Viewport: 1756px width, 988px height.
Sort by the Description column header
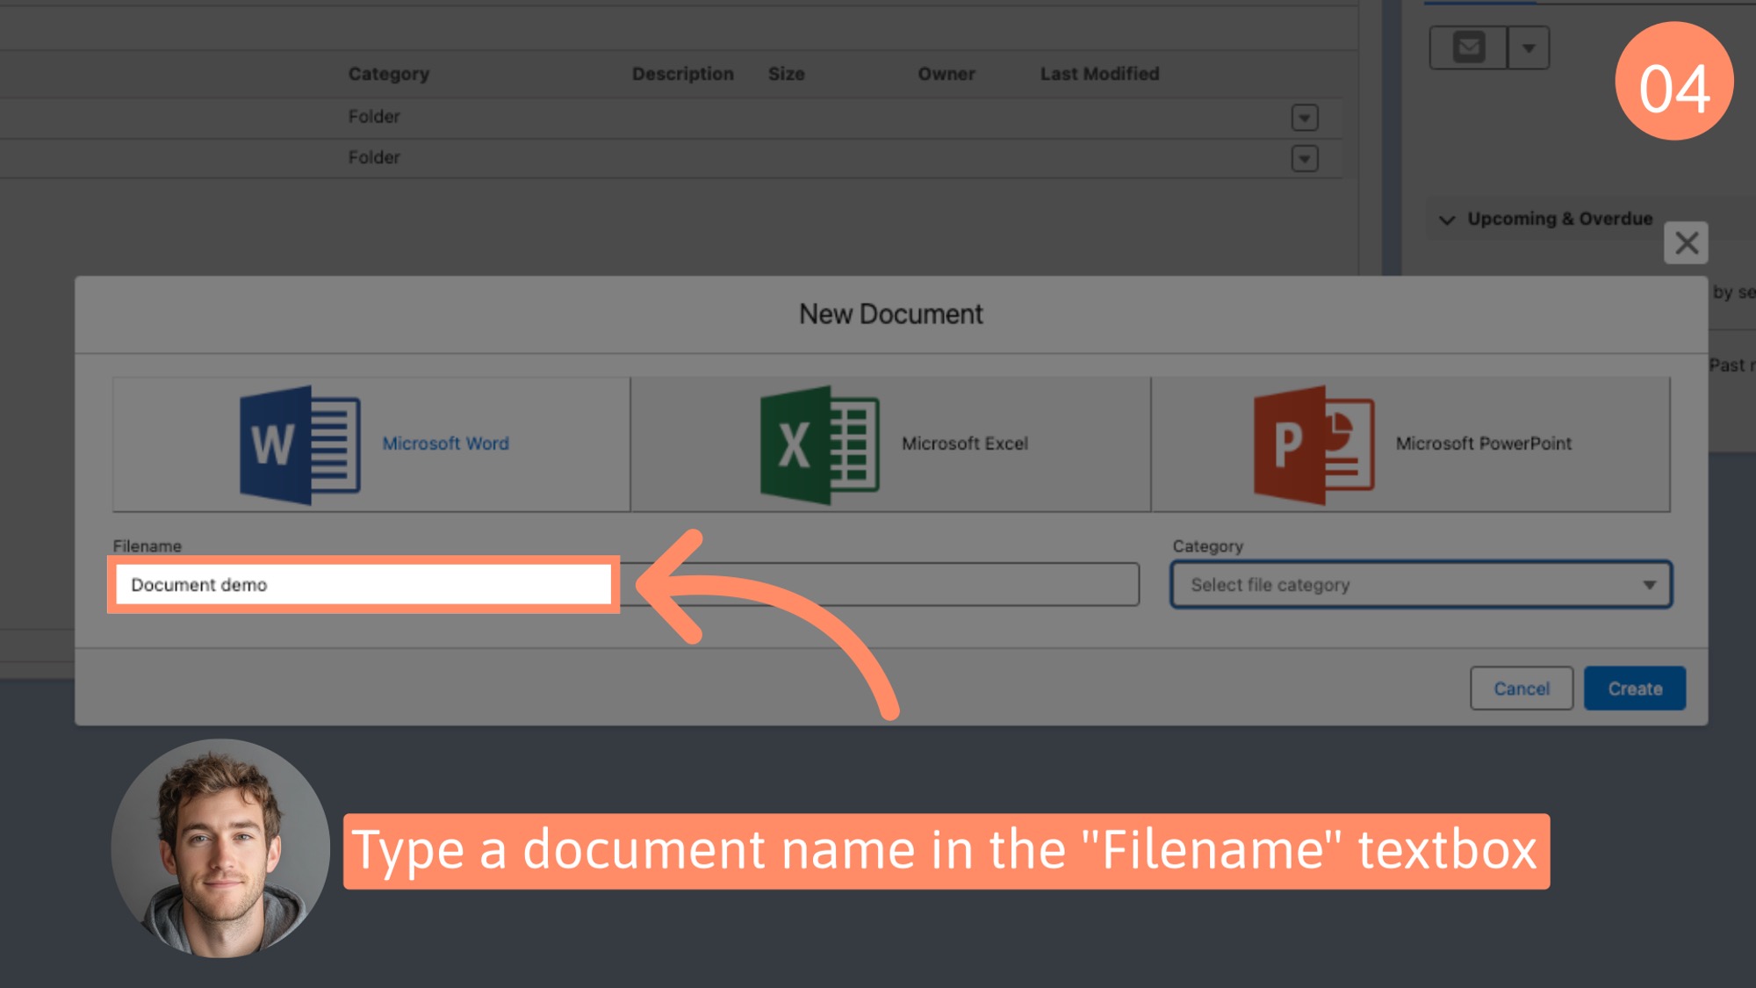(x=683, y=74)
